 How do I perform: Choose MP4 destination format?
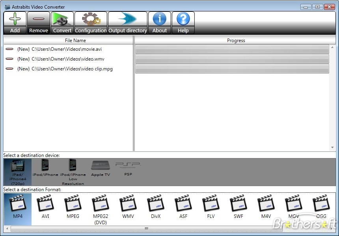pos(18,209)
